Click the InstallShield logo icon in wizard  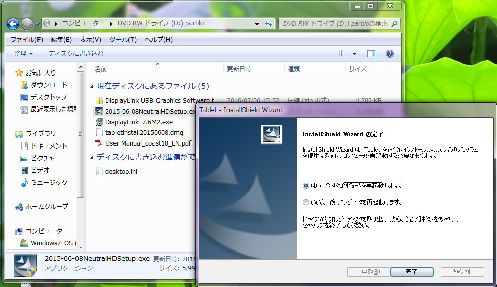pos(272,134)
